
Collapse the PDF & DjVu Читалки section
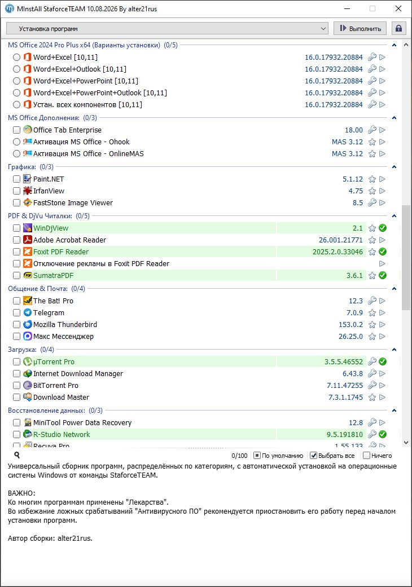point(394,215)
